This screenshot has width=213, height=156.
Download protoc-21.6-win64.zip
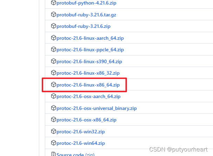pyautogui.click(x=81, y=143)
